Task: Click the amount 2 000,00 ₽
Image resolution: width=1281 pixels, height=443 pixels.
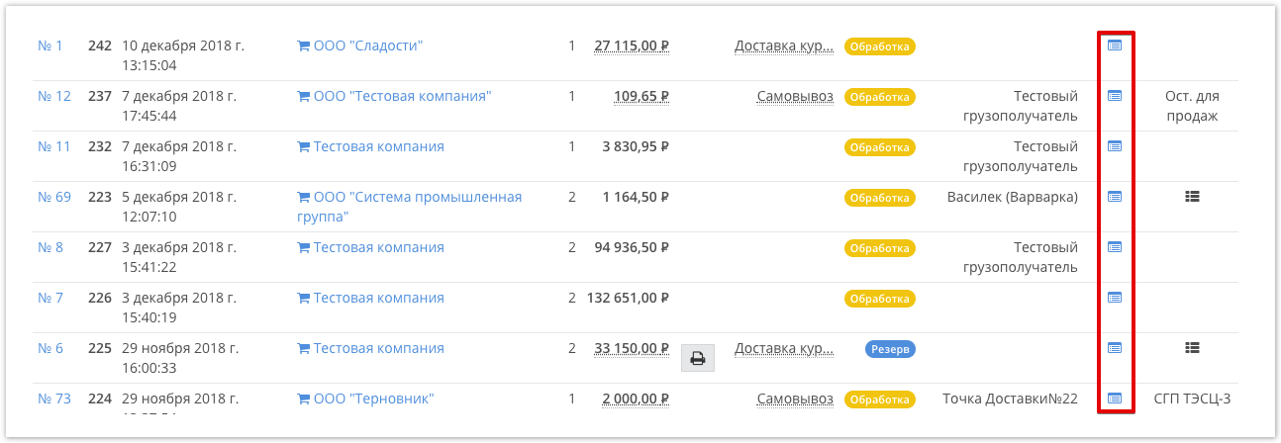Action: click(x=636, y=399)
